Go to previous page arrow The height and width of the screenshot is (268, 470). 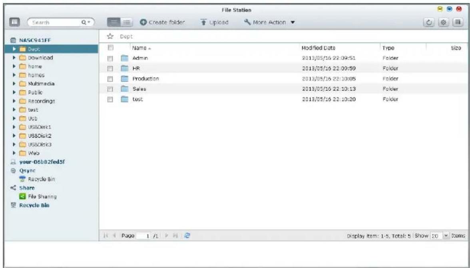(x=114, y=236)
